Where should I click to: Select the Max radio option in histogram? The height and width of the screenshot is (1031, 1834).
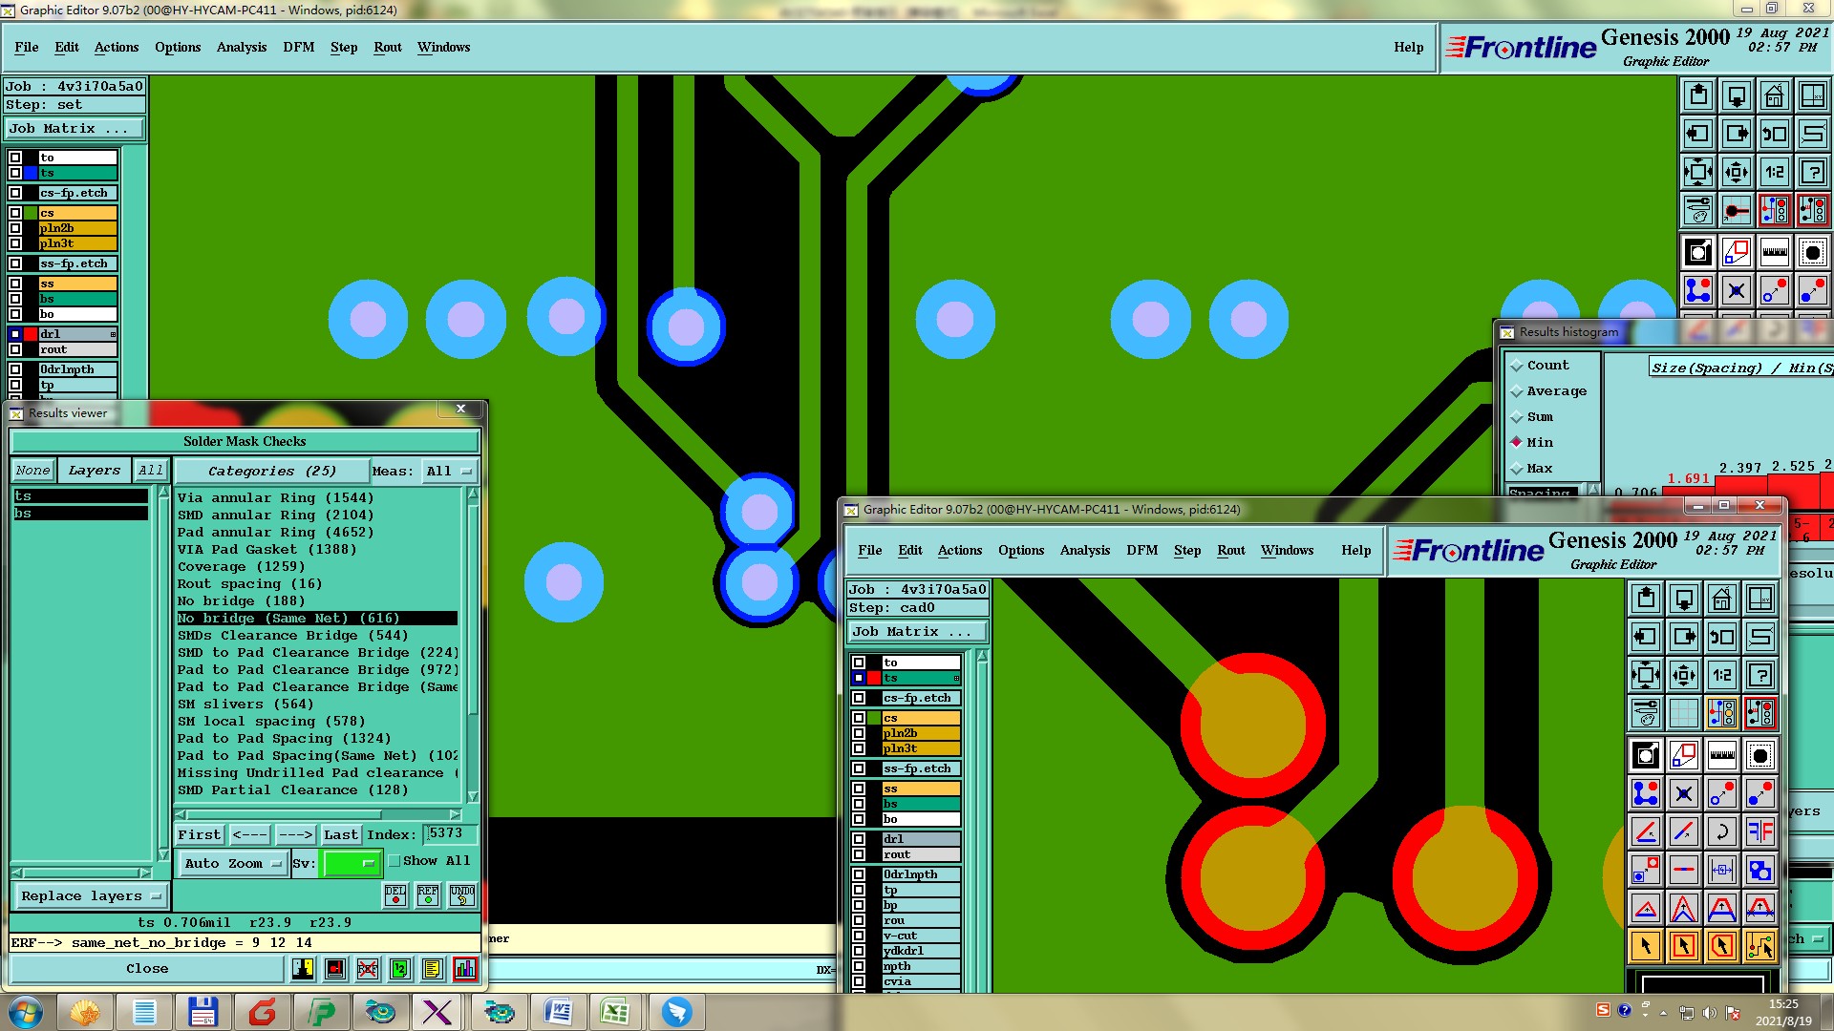click(x=1516, y=469)
